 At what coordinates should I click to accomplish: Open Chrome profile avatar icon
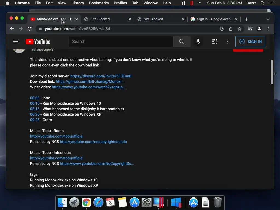pos(259,29)
